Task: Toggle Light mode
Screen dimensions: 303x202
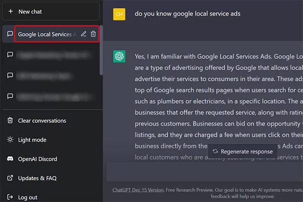Action: click(x=32, y=140)
